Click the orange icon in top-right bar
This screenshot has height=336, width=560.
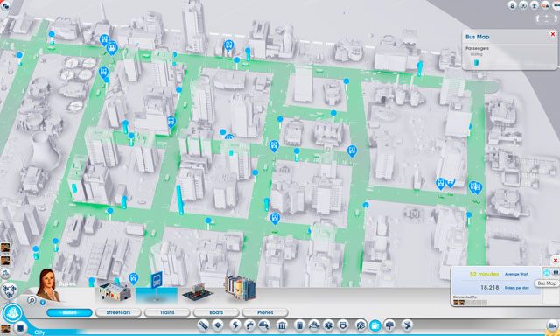(545, 5)
